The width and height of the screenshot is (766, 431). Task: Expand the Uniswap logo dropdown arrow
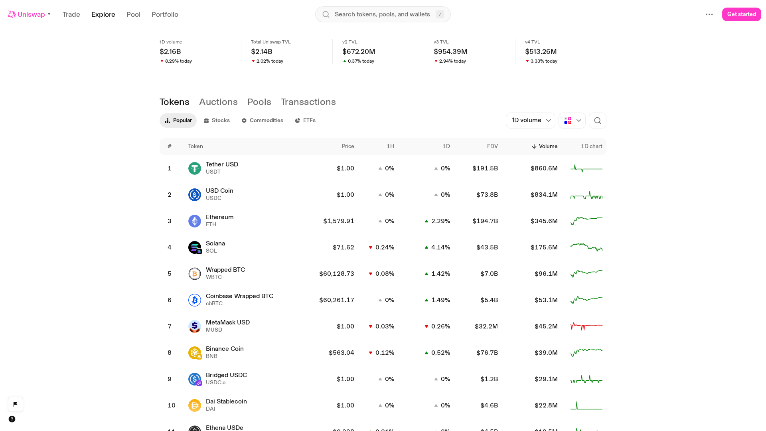tap(49, 14)
